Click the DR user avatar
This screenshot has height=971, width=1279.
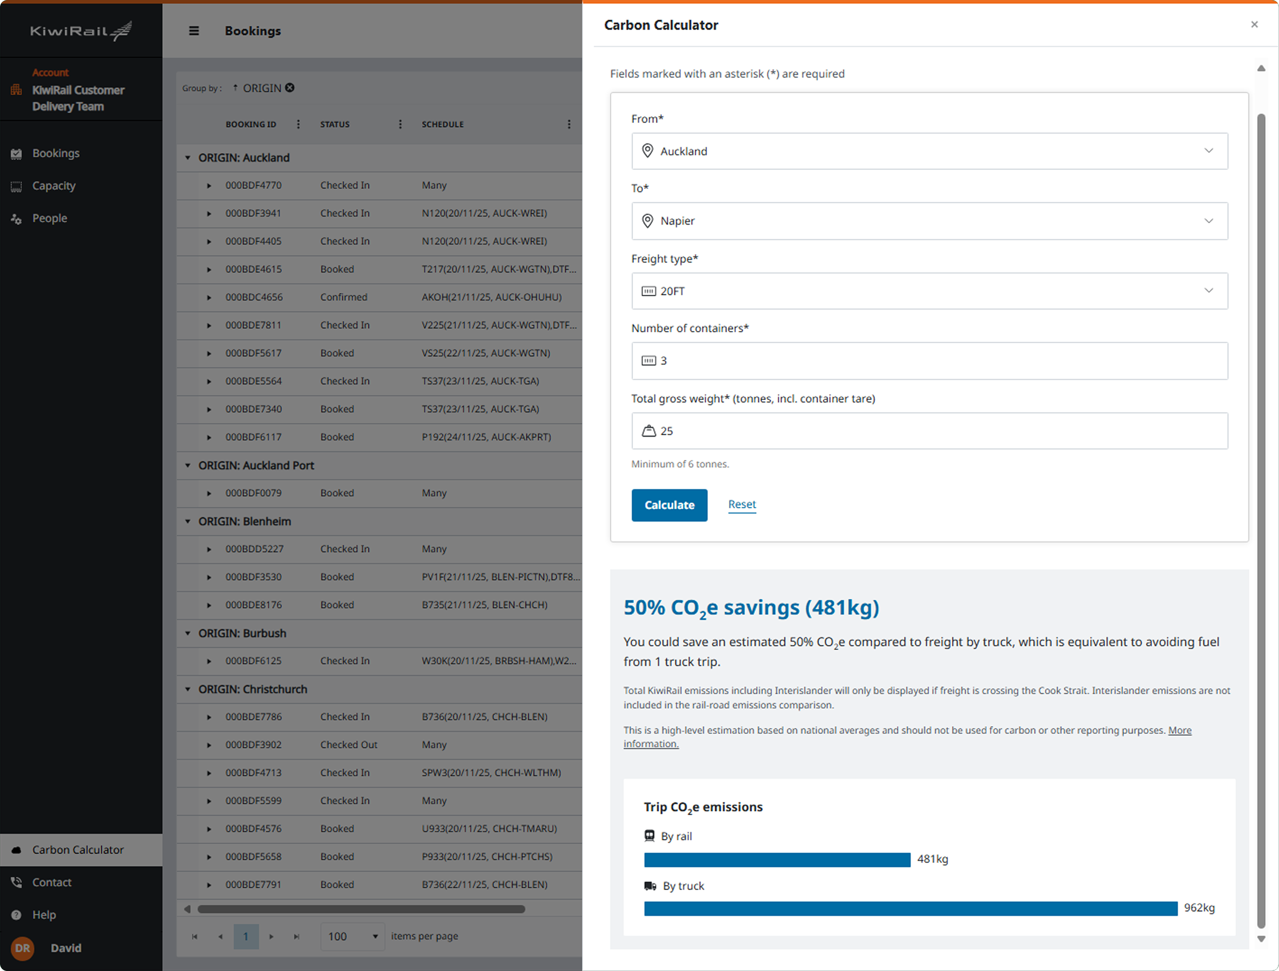tap(23, 948)
